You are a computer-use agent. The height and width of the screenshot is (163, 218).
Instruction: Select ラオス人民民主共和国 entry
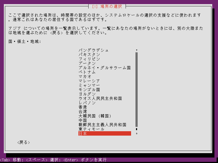coord(105,98)
